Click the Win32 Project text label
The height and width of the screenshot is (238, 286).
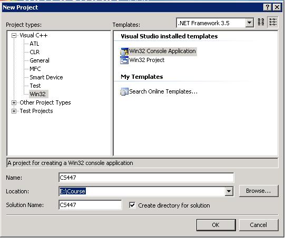[x=147, y=60]
